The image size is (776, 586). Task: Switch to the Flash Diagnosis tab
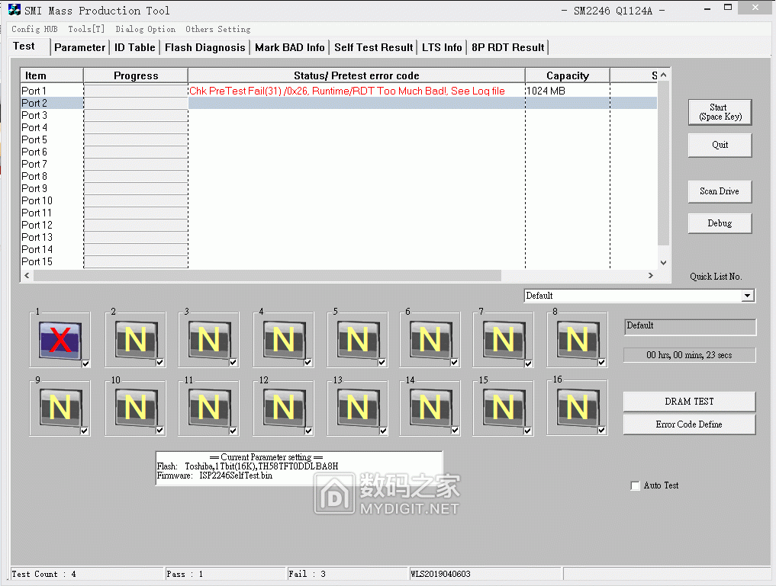204,47
